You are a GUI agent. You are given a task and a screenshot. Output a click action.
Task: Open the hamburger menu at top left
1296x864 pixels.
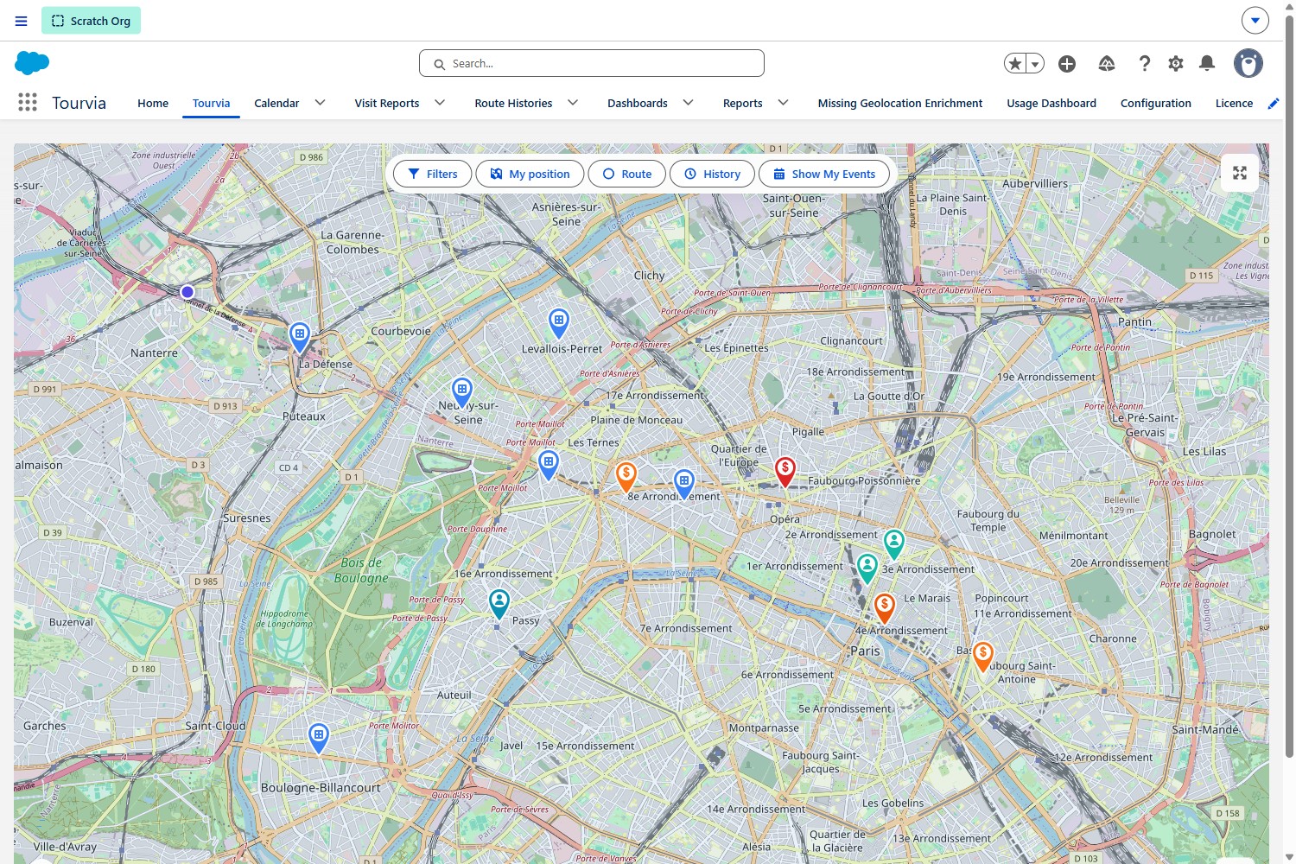(22, 21)
